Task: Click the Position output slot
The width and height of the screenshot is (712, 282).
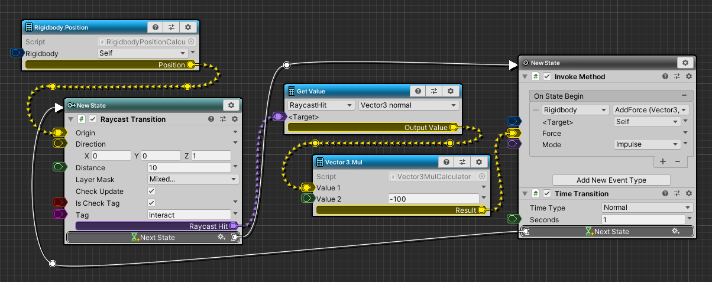Action: click(190, 64)
